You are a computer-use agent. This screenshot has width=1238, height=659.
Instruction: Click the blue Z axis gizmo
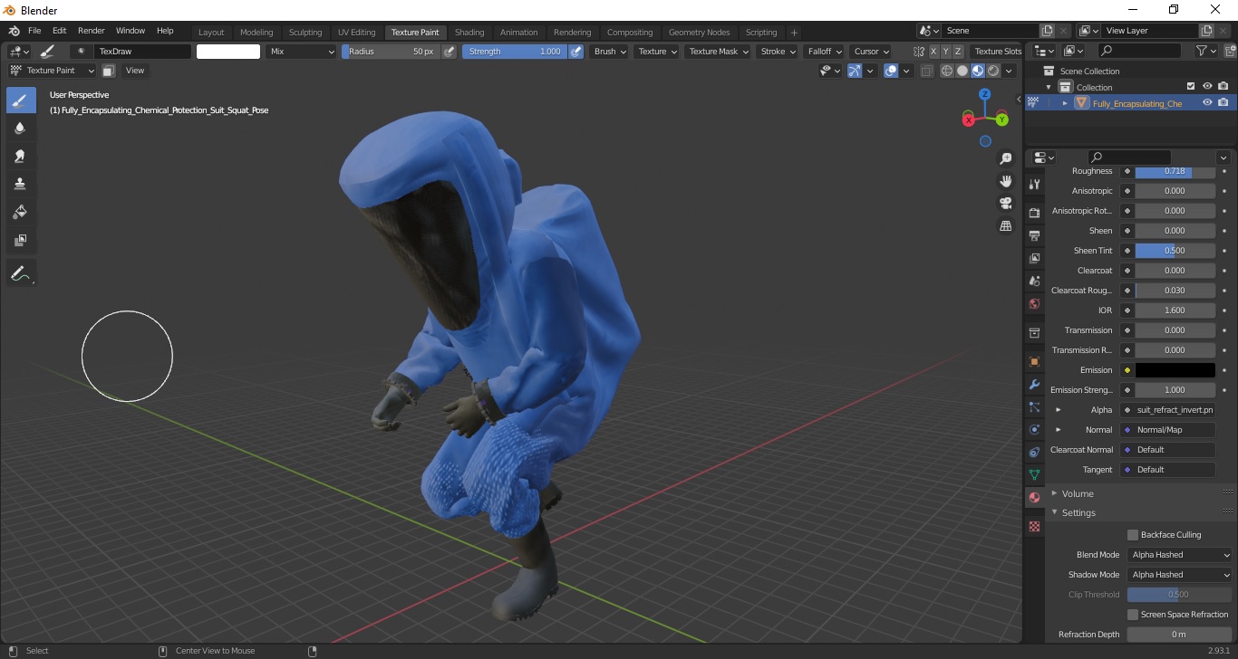(x=985, y=94)
